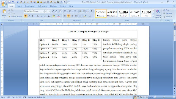The image size is (176, 99).
Task: Apply the Title style
Action: 146,13
